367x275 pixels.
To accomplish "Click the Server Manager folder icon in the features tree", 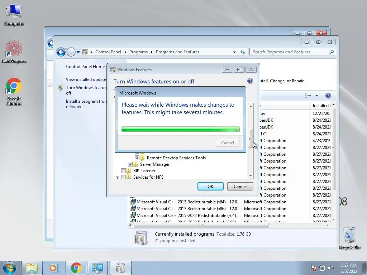I will [135, 164].
